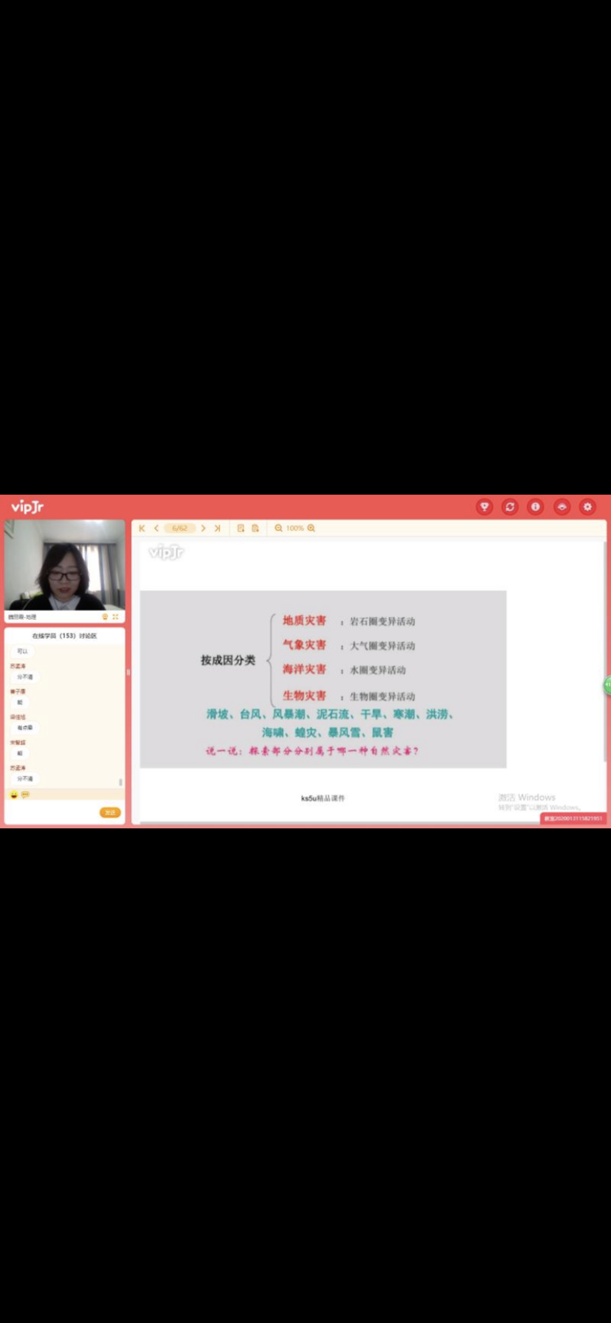Click the "生物圈变异活动" text
611x1323 pixels.
pos(383,696)
